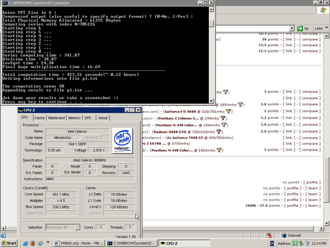Click compare for the 2.6 points row
The height and width of the screenshot is (248, 330).
coord(310,131)
